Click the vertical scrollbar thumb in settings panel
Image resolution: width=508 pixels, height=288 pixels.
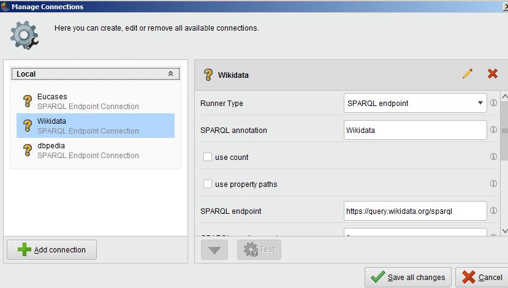504,131
